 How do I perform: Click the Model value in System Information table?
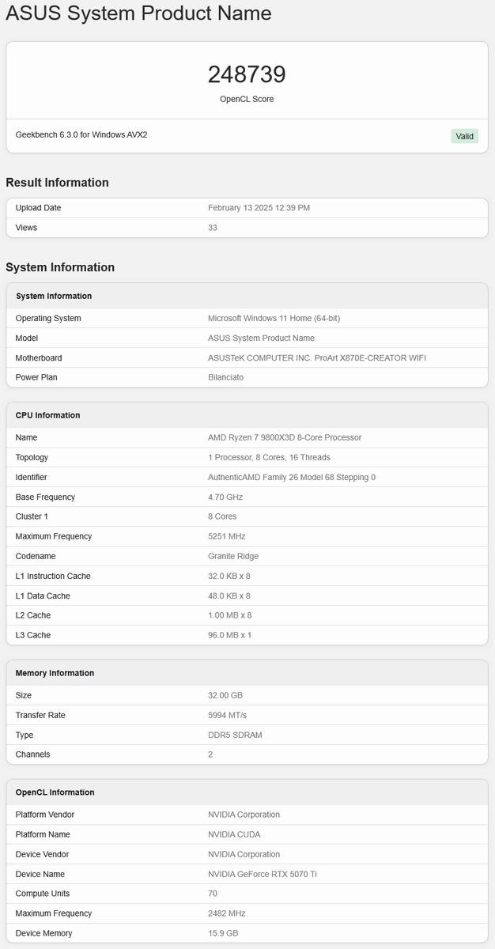tap(261, 338)
